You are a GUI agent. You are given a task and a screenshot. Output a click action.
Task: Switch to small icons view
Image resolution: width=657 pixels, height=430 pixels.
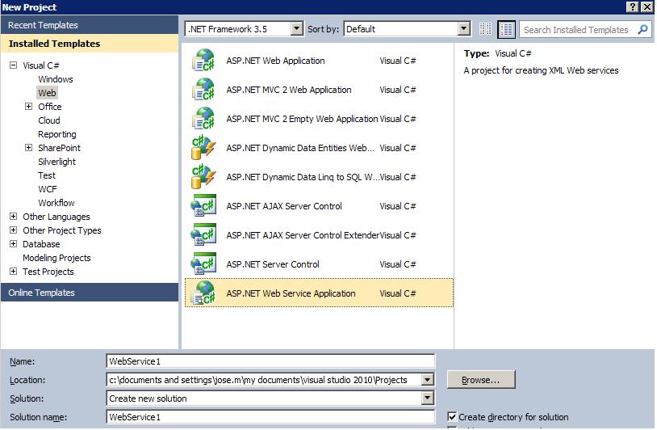[485, 29]
